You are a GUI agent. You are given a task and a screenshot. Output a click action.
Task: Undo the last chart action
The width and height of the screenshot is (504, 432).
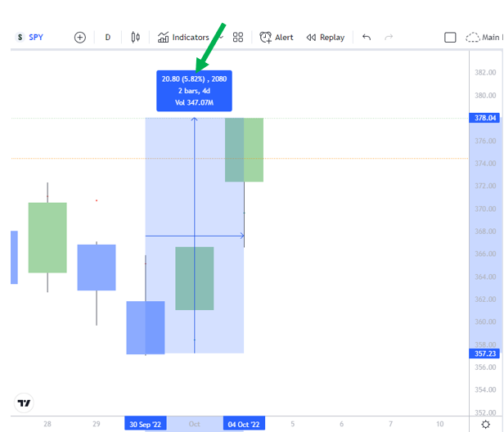pyautogui.click(x=367, y=38)
